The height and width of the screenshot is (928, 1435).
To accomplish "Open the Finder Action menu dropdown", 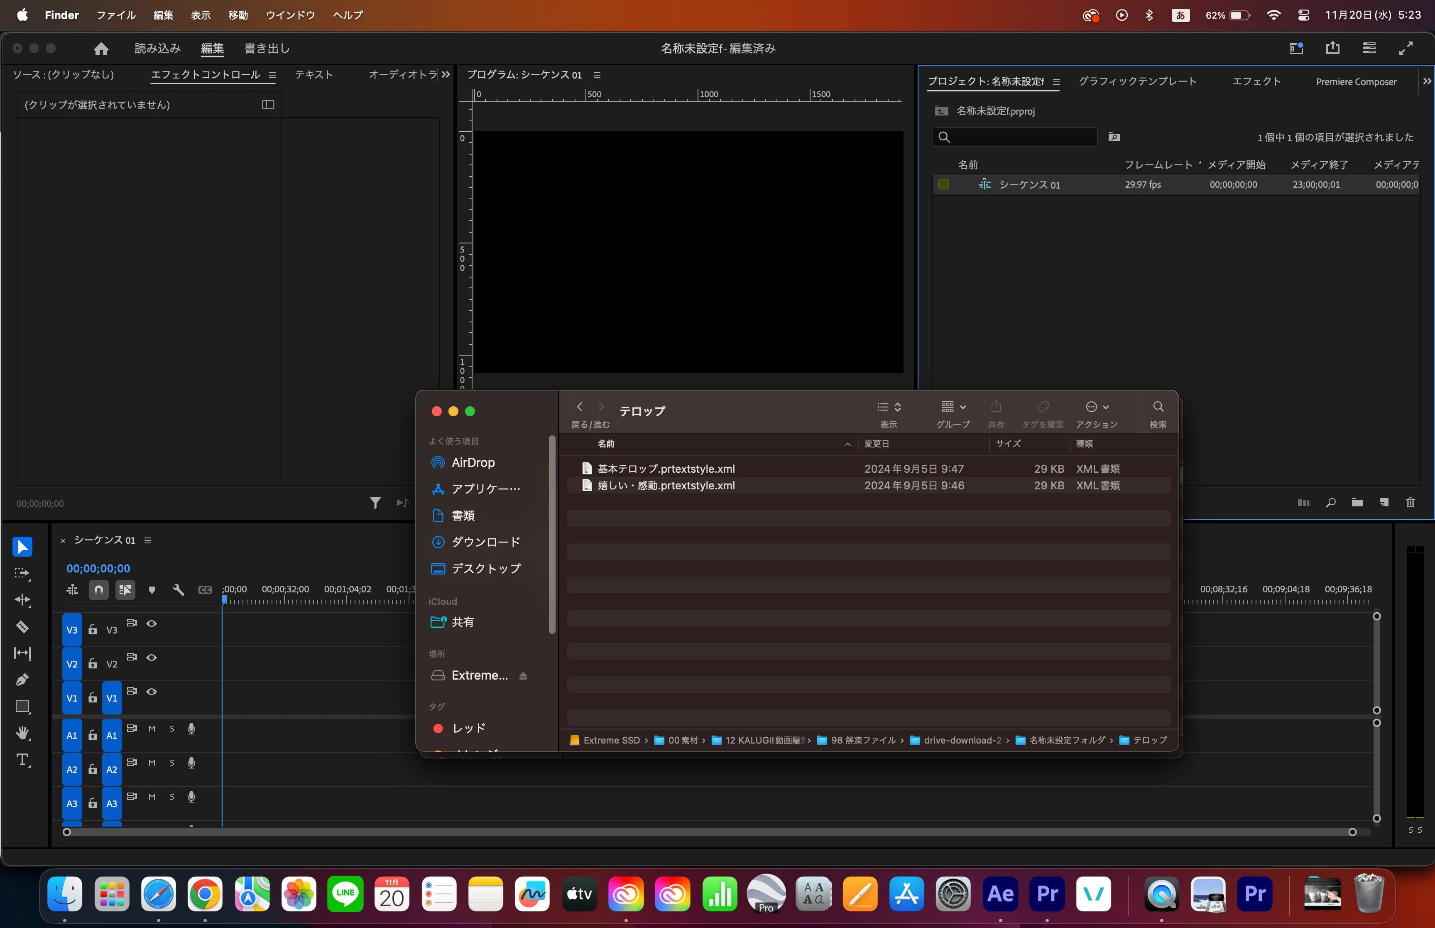I will (1097, 408).
